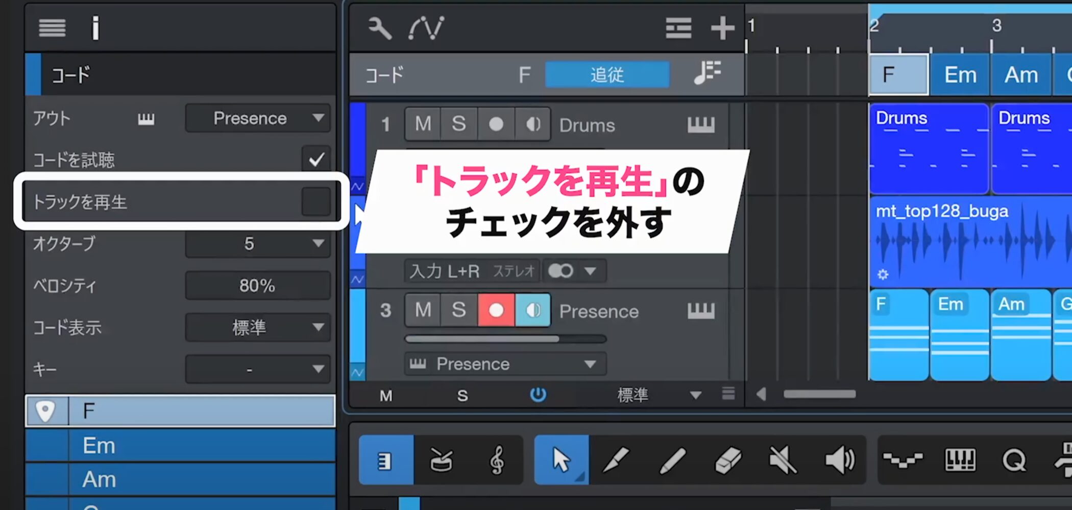
Task: Select the Eraser tool
Action: [727, 460]
